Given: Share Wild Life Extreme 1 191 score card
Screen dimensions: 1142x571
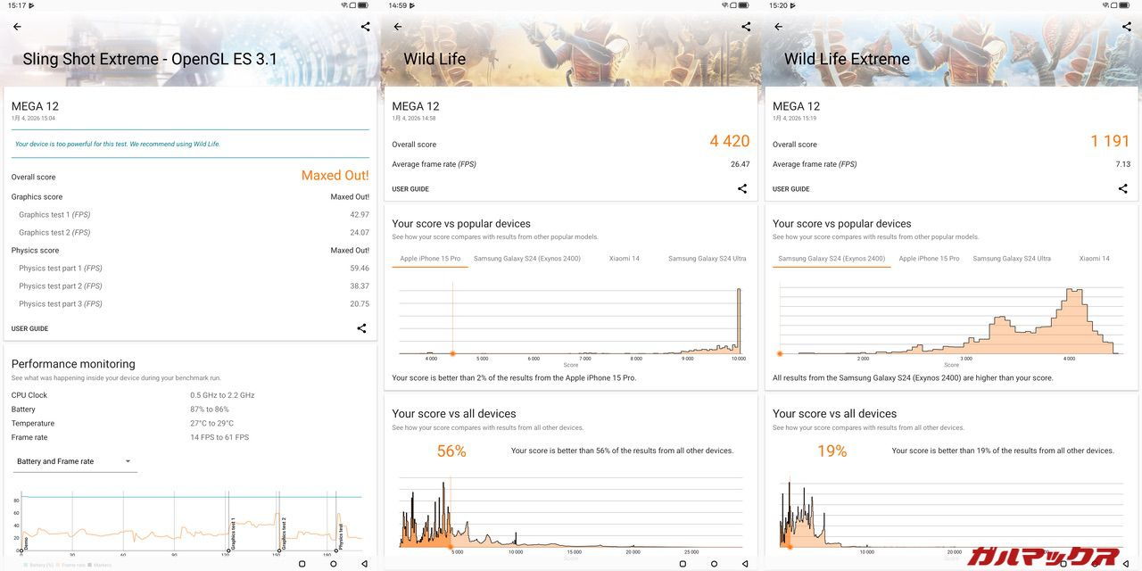Looking at the screenshot, I should pyautogui.click(x=1122, y=188).
